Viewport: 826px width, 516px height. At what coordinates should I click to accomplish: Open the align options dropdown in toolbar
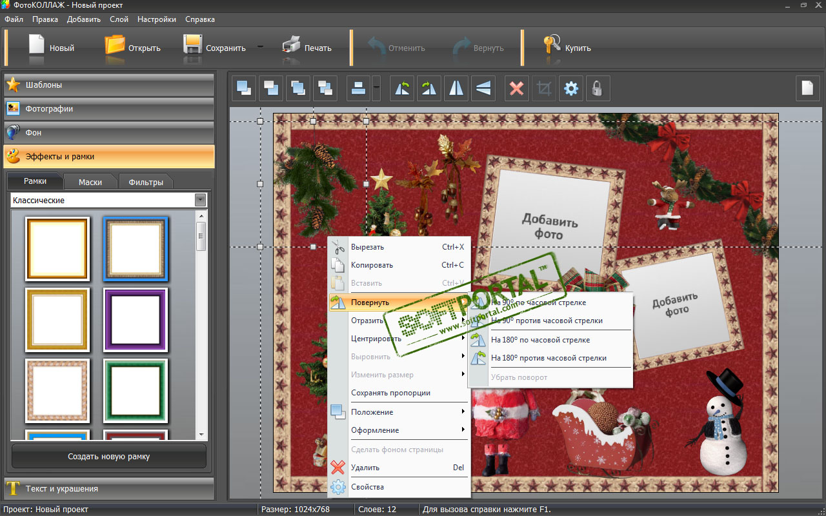[x=376, y=88]
